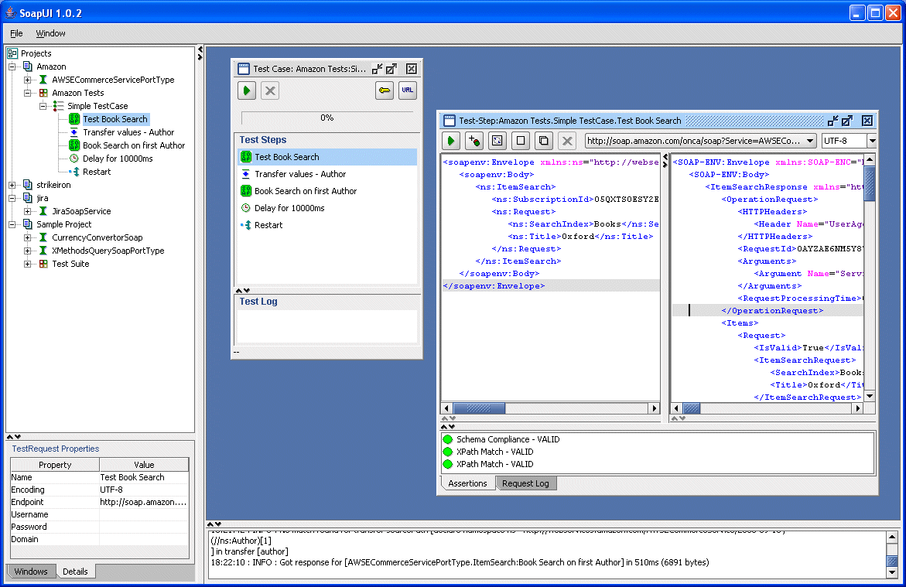This screenshot has height=587, width=906.
Task: Switch to the Assertions tab
Action: (467, 483)
